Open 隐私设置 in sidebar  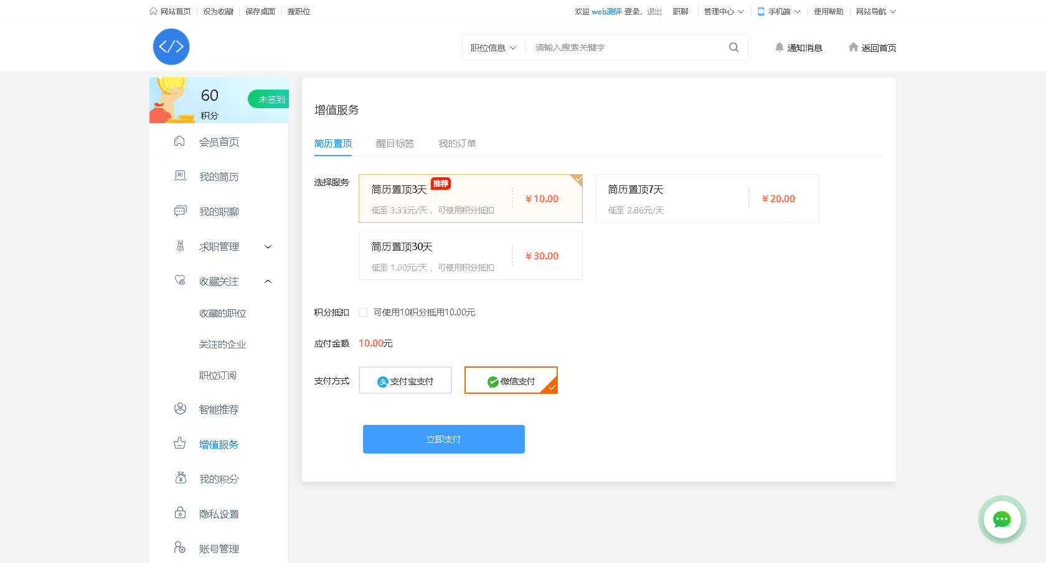point(219,514)
